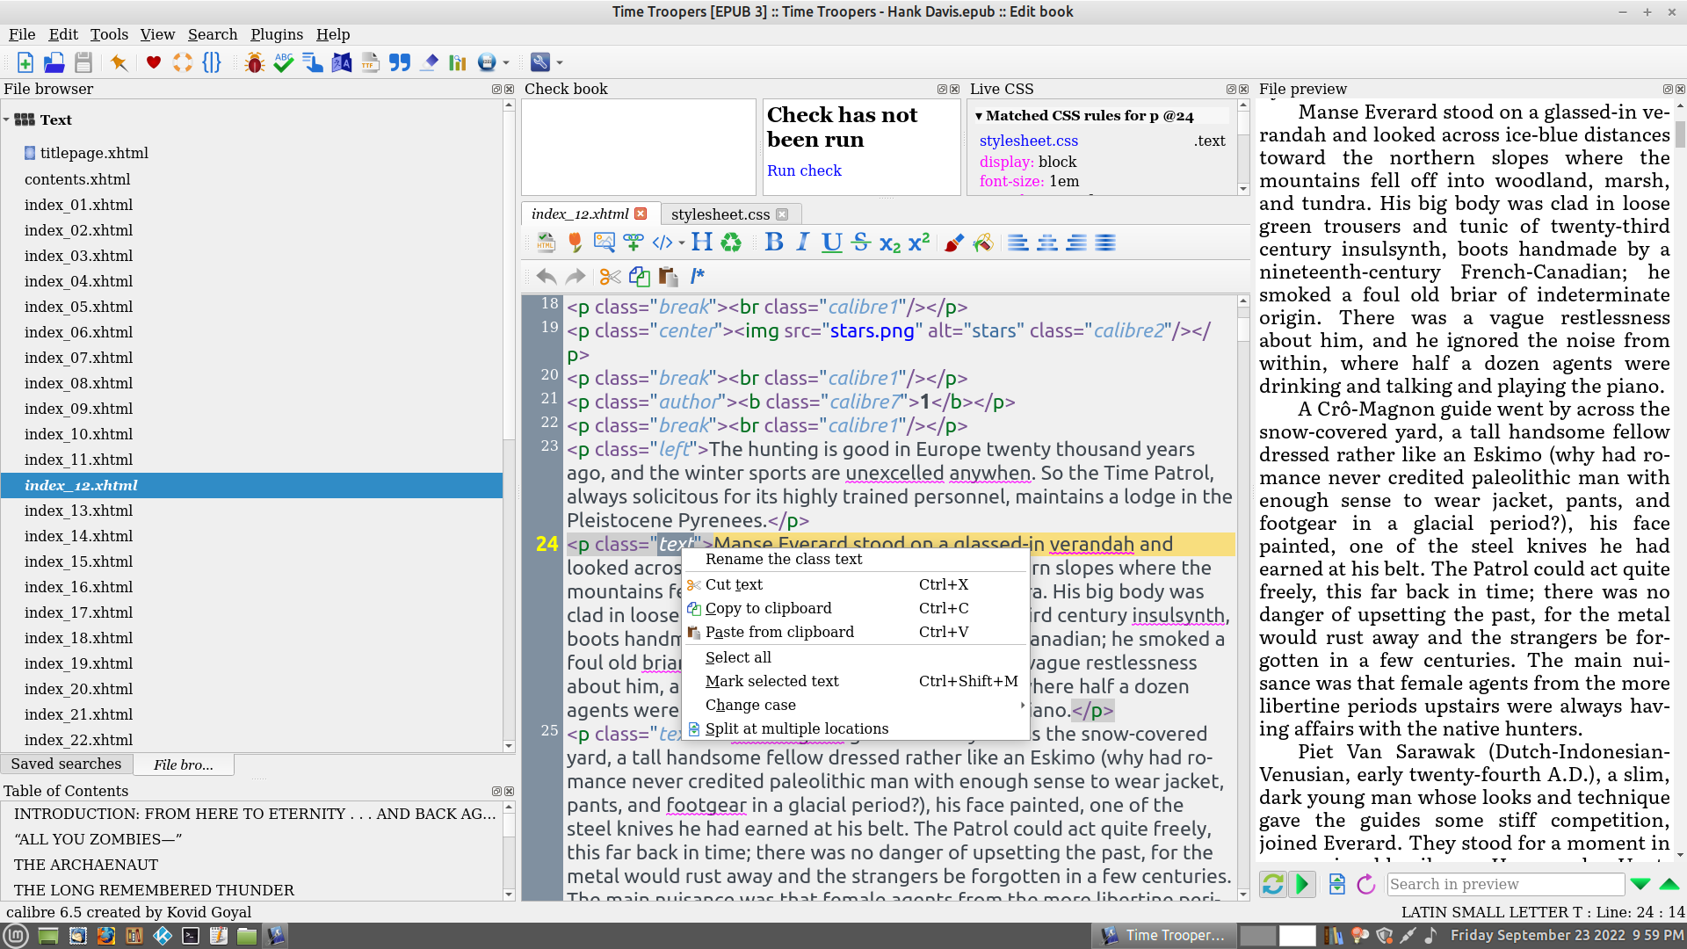Click the Run check link
Screen dimensions: 1687x949
[804, 170]
